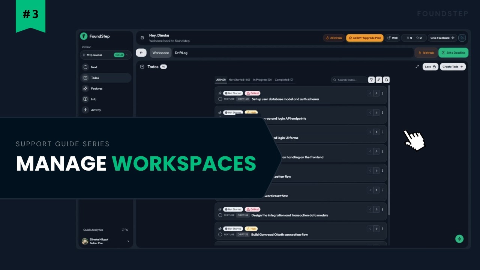Screen dimensions: 480x270
Task: Click Set a Deadline
Action: 453,53
